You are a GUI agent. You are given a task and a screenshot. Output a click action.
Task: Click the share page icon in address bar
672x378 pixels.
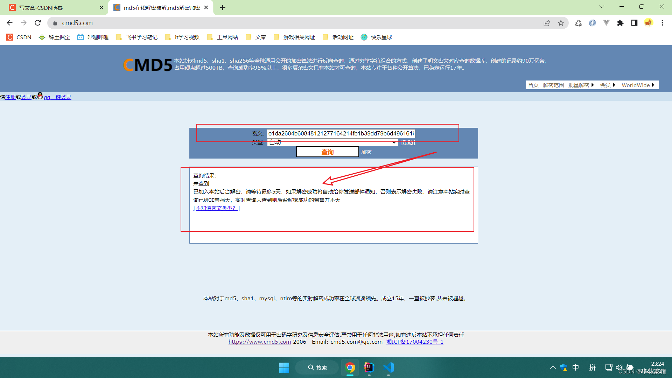(547, 23)
